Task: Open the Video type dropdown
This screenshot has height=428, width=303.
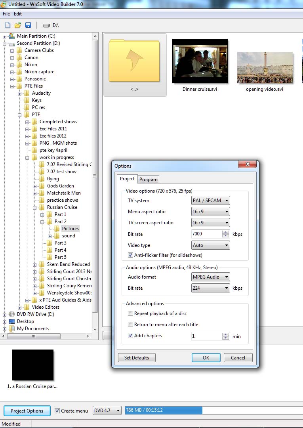Action: tap(211, 245)
